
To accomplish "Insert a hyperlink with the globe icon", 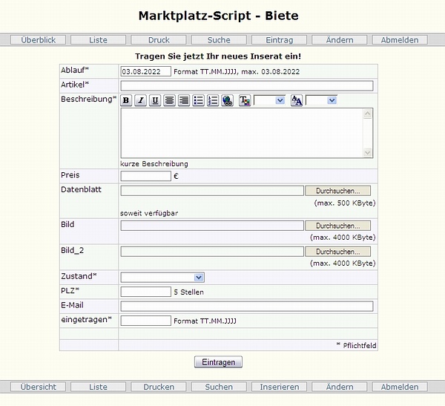I will tap(228, 100).
